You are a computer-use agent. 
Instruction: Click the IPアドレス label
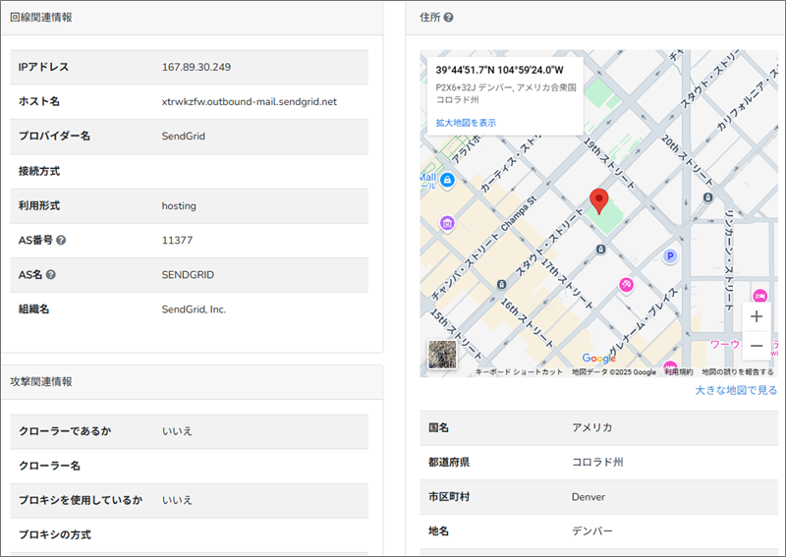43,67
